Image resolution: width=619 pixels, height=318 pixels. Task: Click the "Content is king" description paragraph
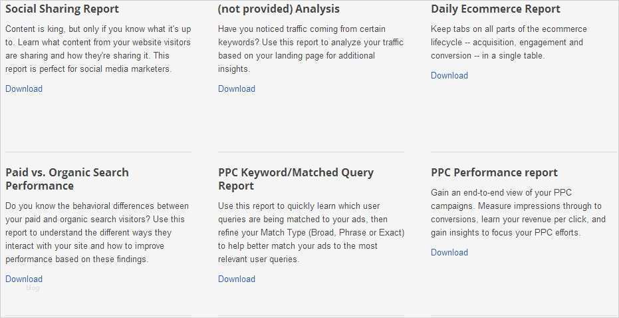coord(97,49)
